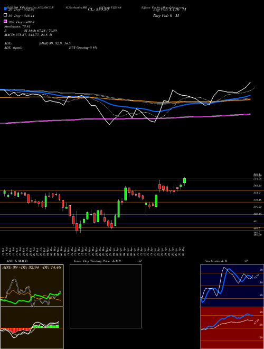Image resolution: width=264 pixels, height=349 pixels.
Task: Select the '200 Day - 499.3' legend text
Action: (21, 22)
